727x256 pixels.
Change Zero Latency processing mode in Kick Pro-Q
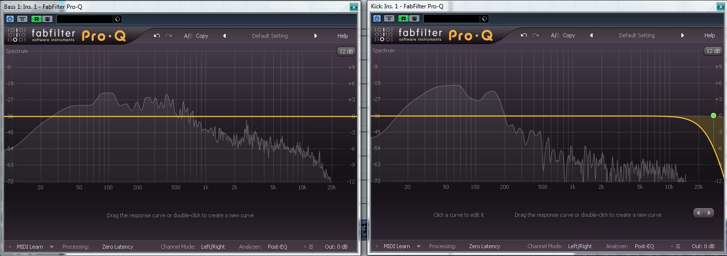tap(484, 246)
